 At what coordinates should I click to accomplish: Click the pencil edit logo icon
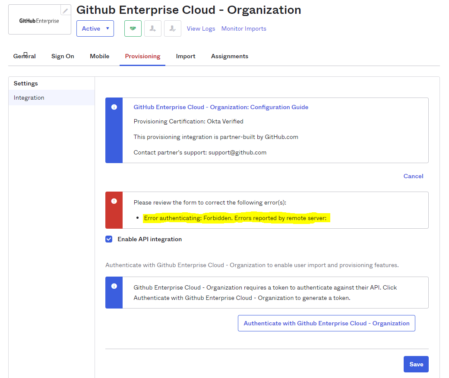[x=66, y=11]
